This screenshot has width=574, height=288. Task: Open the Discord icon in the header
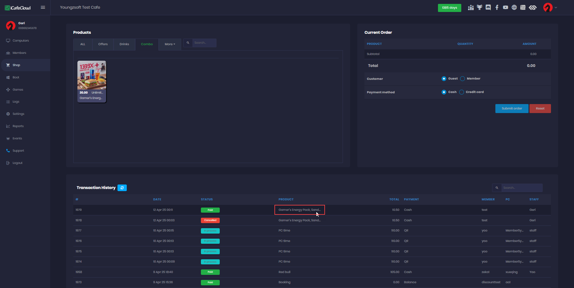pyautogui.click(x=488, y=7)
